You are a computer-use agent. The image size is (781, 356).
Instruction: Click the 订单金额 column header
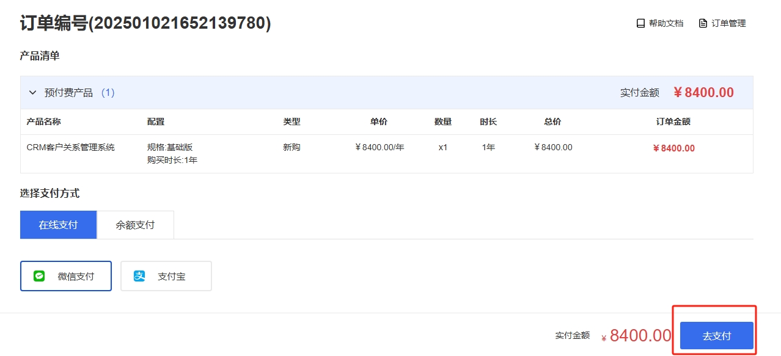673,122
